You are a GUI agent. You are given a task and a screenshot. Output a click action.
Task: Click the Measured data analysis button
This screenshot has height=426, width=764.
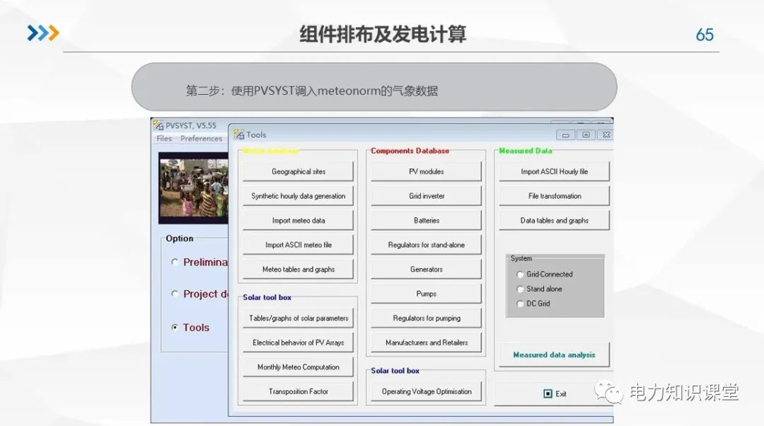coord(554,354)
